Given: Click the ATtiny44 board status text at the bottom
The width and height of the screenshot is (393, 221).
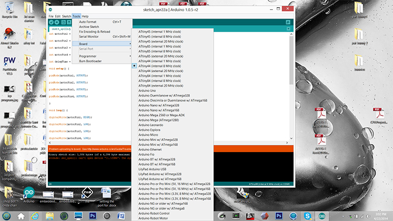Looking at the screenshot, I should click(269, 184).
